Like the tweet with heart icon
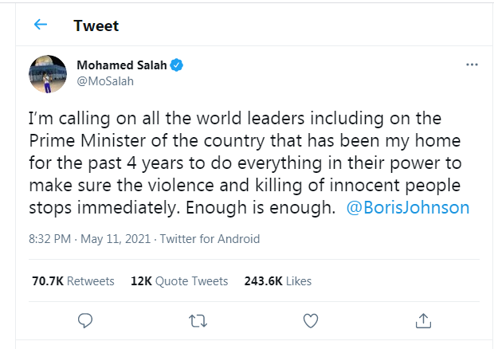This screenshot has width=494, height=349. coord(312,320)
